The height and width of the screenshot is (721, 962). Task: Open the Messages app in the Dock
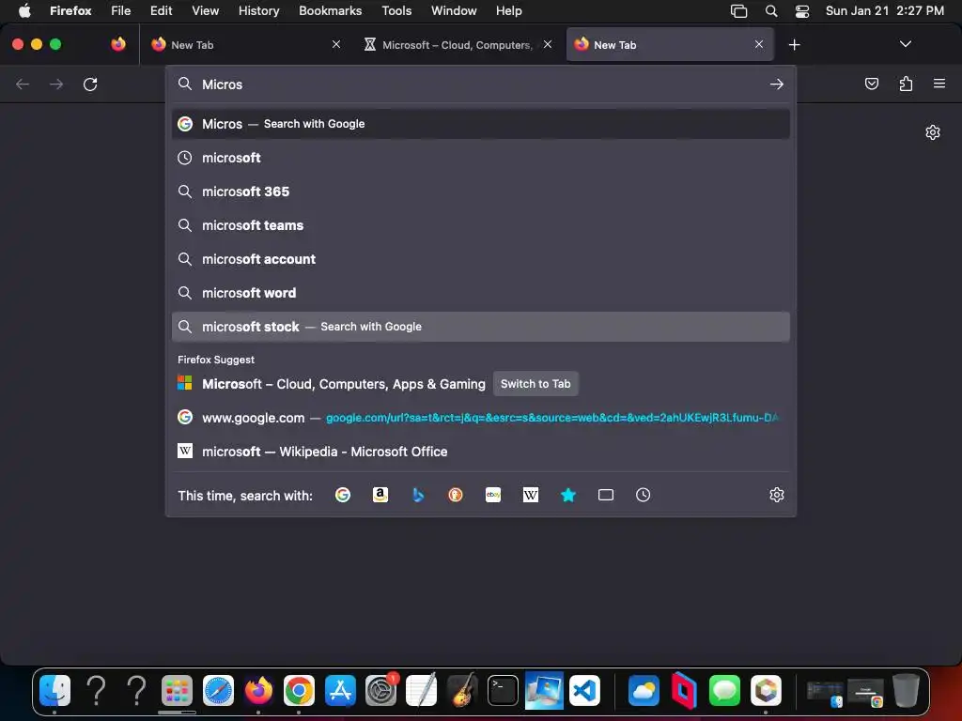724,691
